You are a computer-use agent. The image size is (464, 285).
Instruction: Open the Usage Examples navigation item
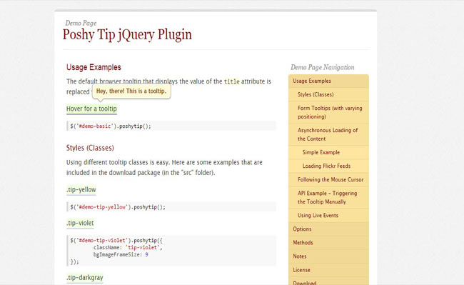pos(328,81)
